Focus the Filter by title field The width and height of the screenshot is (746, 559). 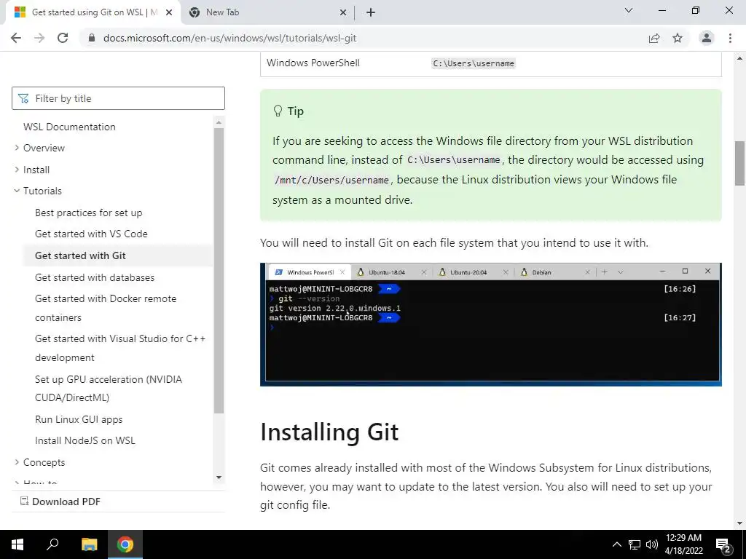(118, 98)
